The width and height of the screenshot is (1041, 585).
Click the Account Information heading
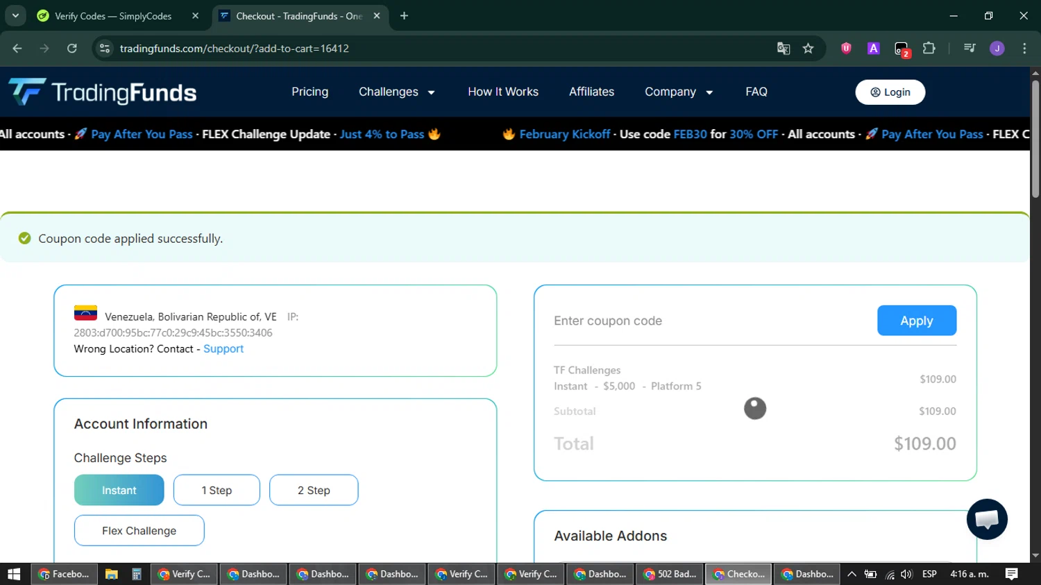(141, 424)
